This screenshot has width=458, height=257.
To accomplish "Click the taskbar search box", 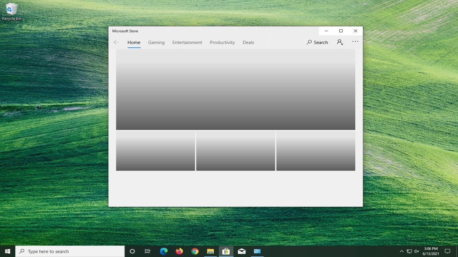I will 70,251.
